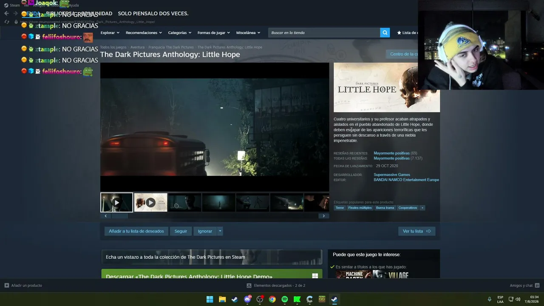Screen dimensions: 544x306
Task: Select the third media thumbnail
Action: point(184,203)
